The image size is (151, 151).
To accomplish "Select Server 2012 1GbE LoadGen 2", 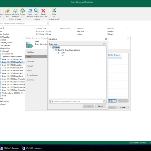I will click(13, 59).
